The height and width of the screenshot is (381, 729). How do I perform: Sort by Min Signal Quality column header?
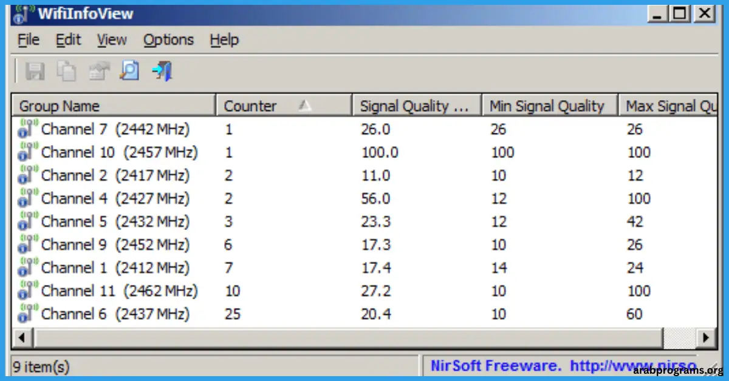[550, 106]
